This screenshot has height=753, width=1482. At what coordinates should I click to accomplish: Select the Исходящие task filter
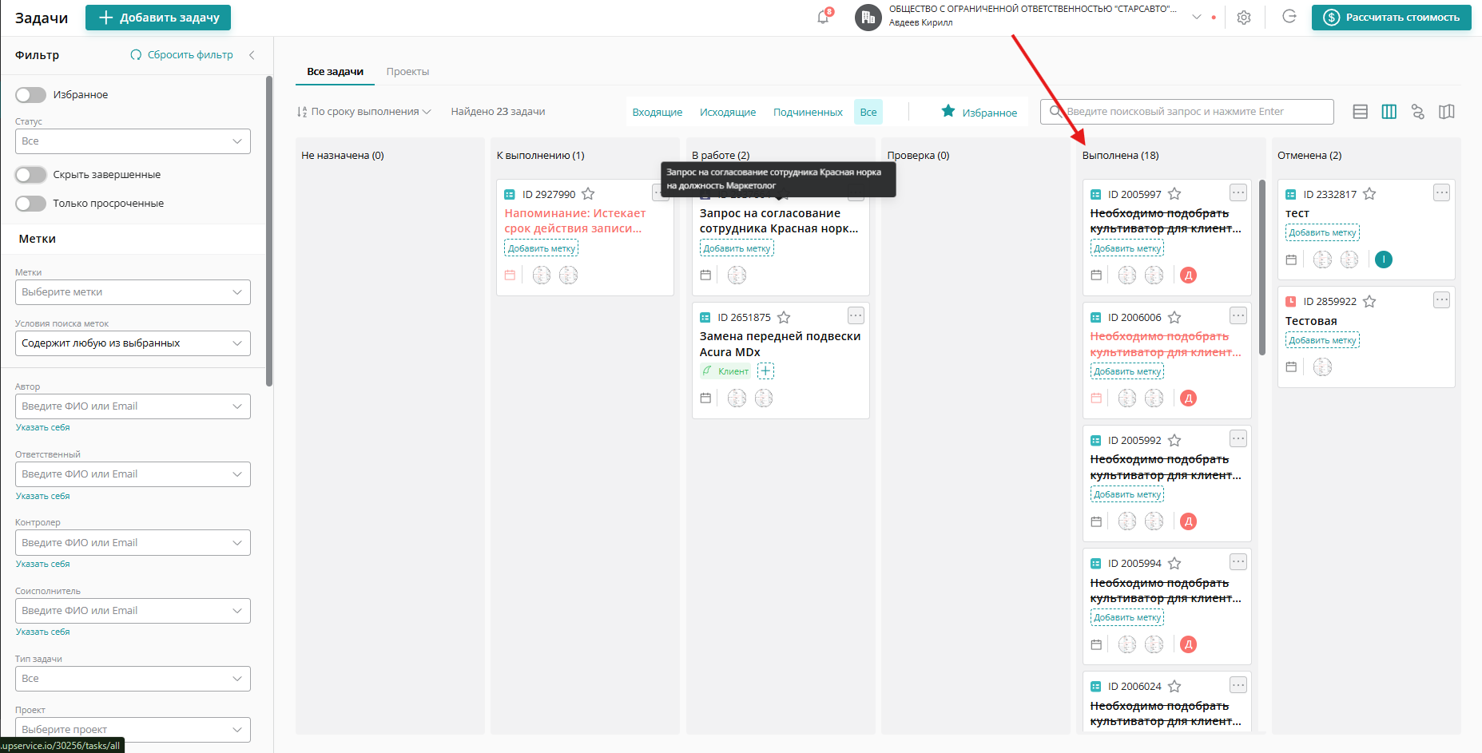(728, 112)
